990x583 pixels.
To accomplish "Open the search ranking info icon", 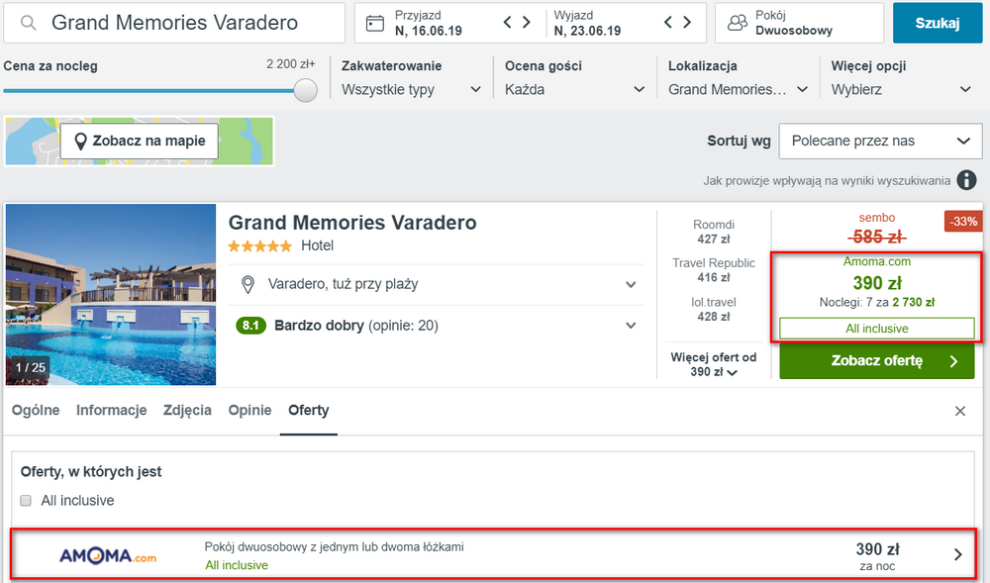I will point(966,180).
